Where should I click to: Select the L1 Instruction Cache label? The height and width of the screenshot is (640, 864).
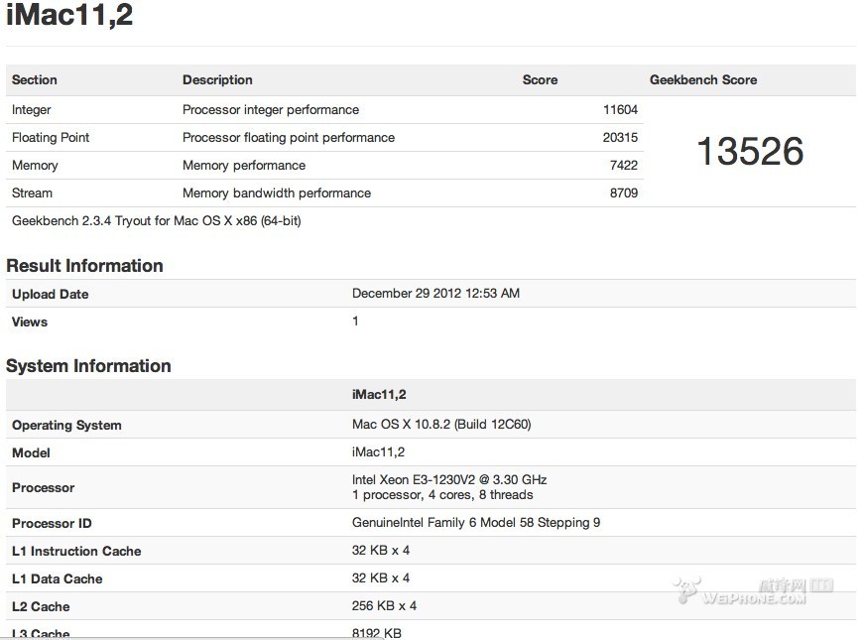(x=76, y=552)
